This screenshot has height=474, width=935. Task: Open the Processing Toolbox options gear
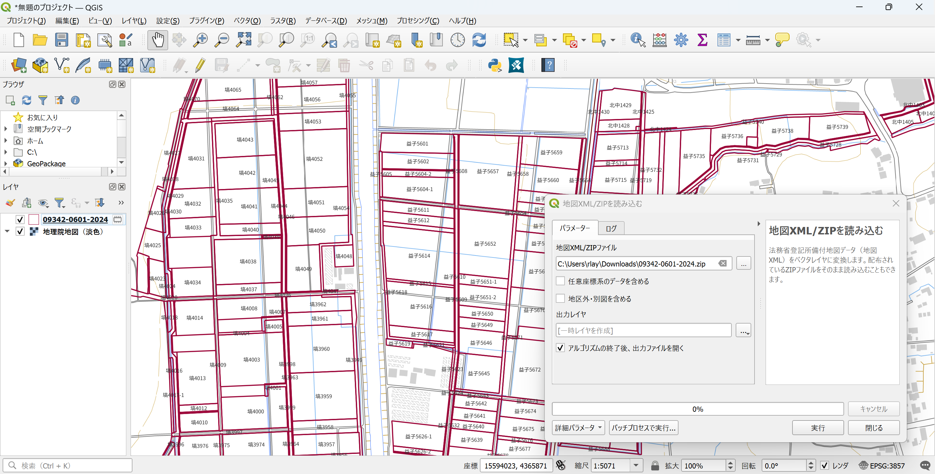click(680, 40)
